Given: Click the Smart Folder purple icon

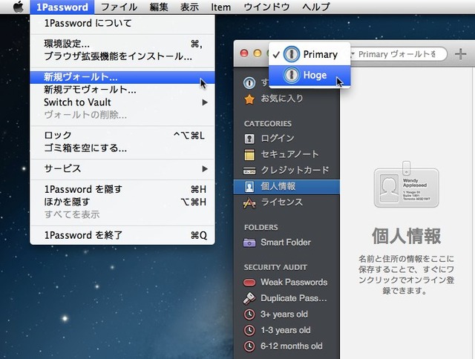Looking at the screenshot, I should (x=249, y=243).
